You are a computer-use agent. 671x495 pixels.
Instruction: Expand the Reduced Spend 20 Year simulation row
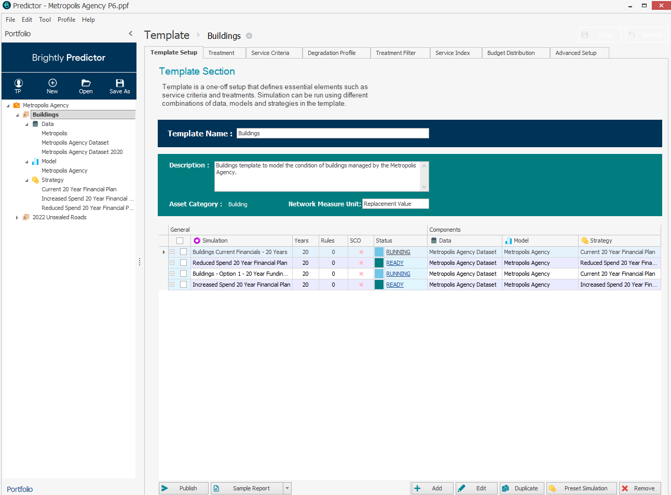[172, 263]
